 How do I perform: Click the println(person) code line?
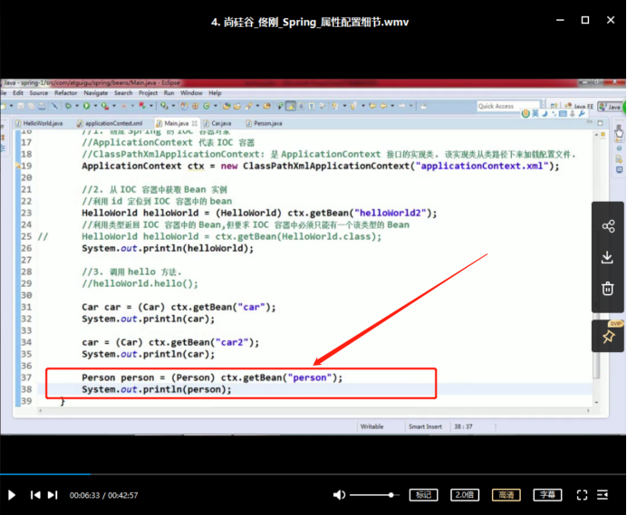[x=157, y=389]
